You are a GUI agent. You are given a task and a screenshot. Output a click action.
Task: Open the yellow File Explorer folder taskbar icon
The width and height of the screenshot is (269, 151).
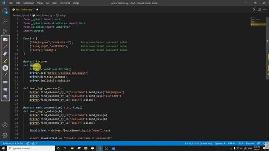86,148
